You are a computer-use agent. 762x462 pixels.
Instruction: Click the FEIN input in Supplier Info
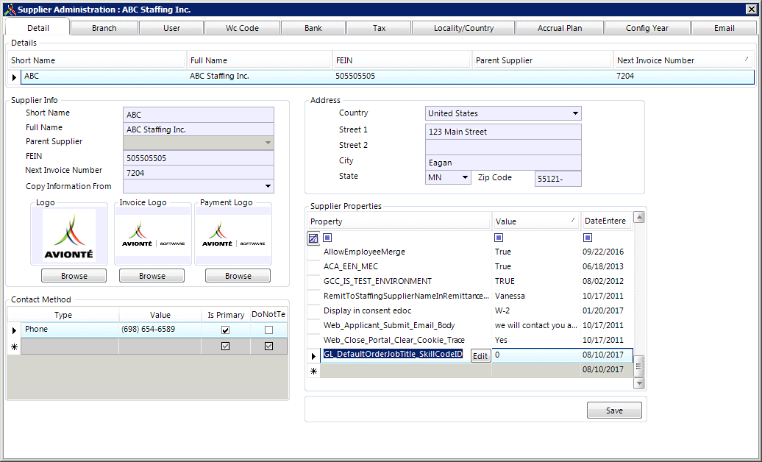click(x=199, y=158)
